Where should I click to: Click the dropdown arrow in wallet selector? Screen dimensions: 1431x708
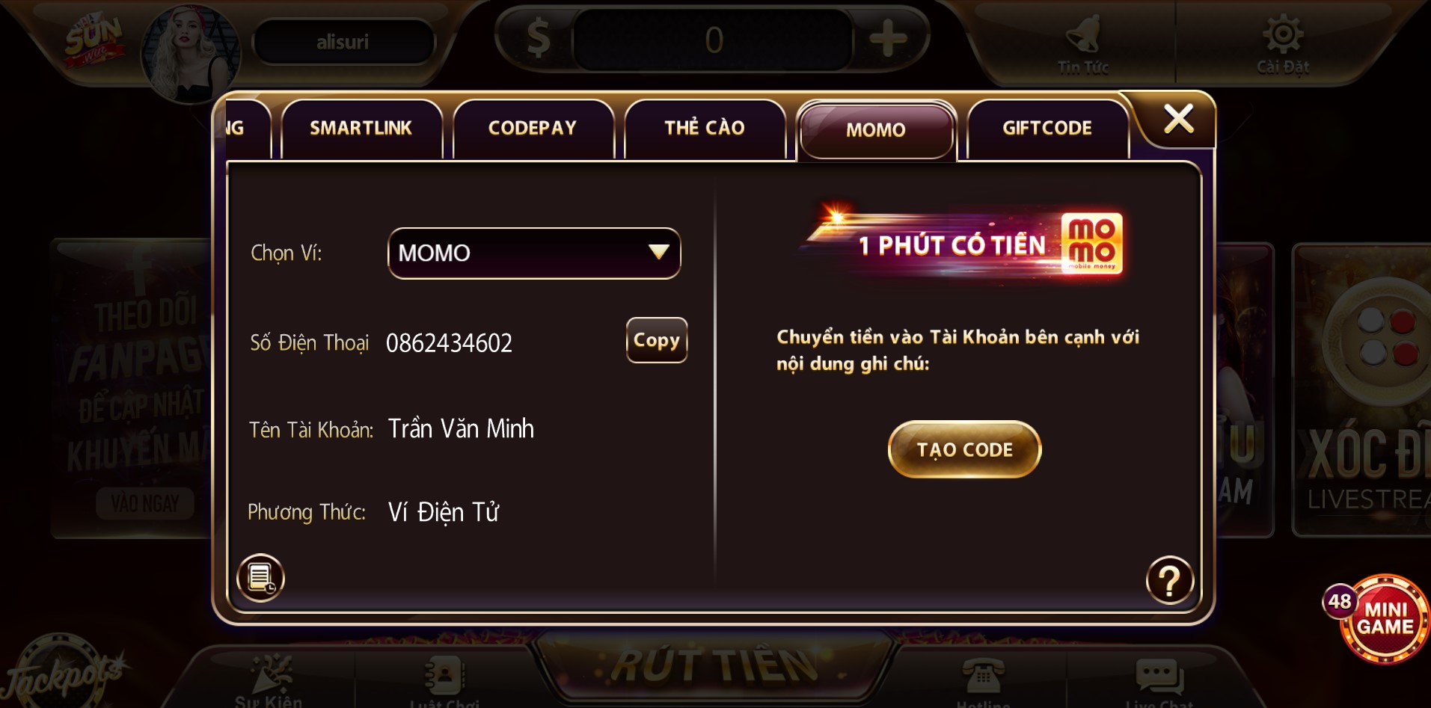click(x=658, y=253)
